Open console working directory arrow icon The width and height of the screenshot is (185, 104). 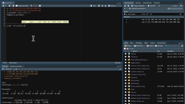pos(16,69)
